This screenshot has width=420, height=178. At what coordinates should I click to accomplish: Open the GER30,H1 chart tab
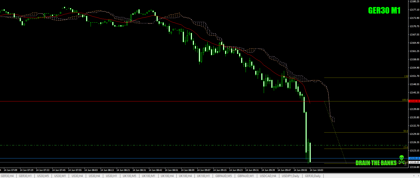(x=25, y=176)
